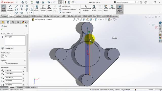The width and height of the screenshot is (162, 91).
Task: Click Repair Sketch
Action: (x=94, y=8)
